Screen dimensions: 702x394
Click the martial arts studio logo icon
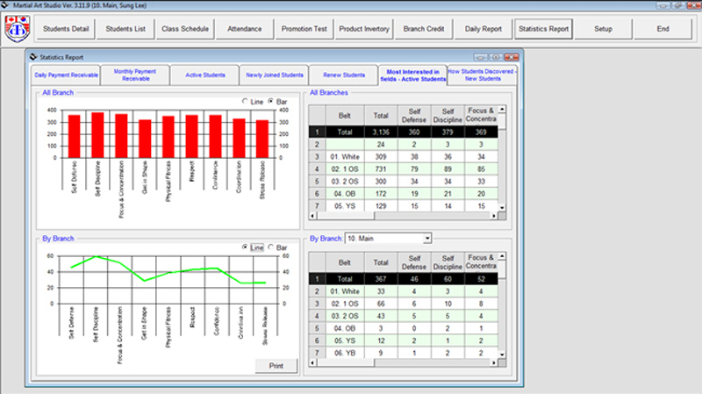[x=16, y=28]
